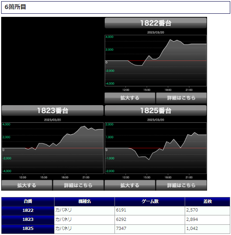Select table row for machine 1825
This screenshot has width=231, height=235.
coord(116,229)
